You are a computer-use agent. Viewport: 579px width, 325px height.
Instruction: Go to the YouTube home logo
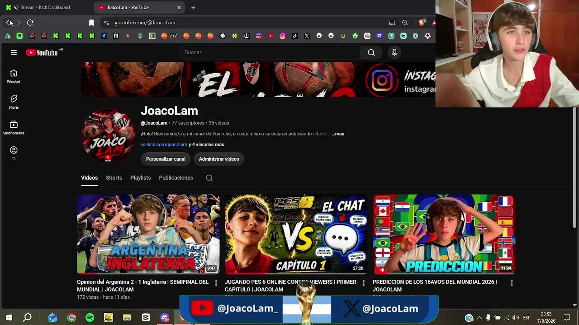tap(42, 53)
